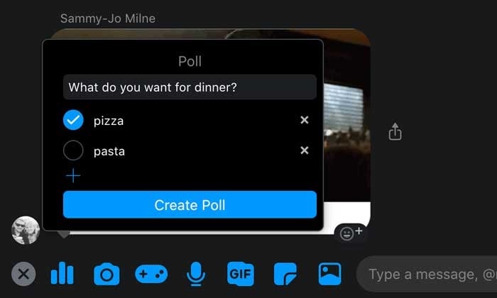
Task: Open the games controller icon
Action: [x=151, y=274]
